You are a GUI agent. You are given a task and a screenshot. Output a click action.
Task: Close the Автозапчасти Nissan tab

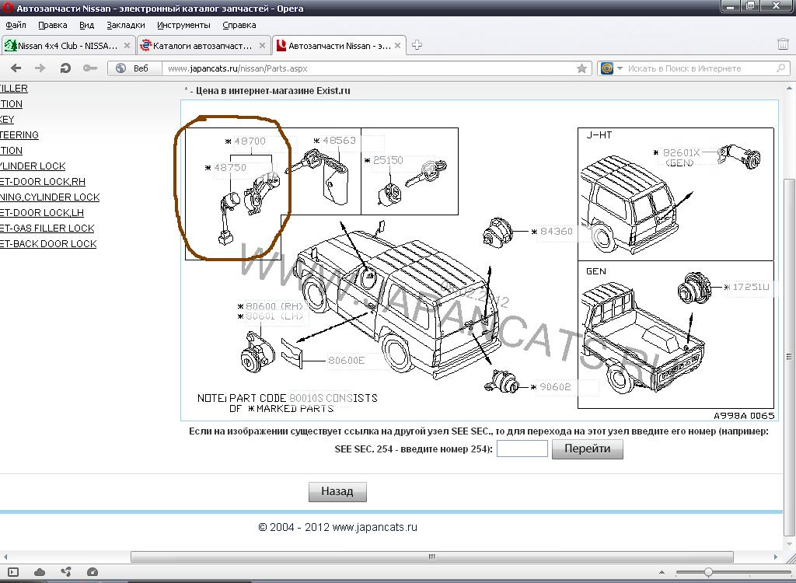tap(397, 46)
